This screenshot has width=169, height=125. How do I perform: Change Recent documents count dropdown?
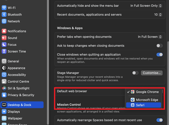pos(158,15)
